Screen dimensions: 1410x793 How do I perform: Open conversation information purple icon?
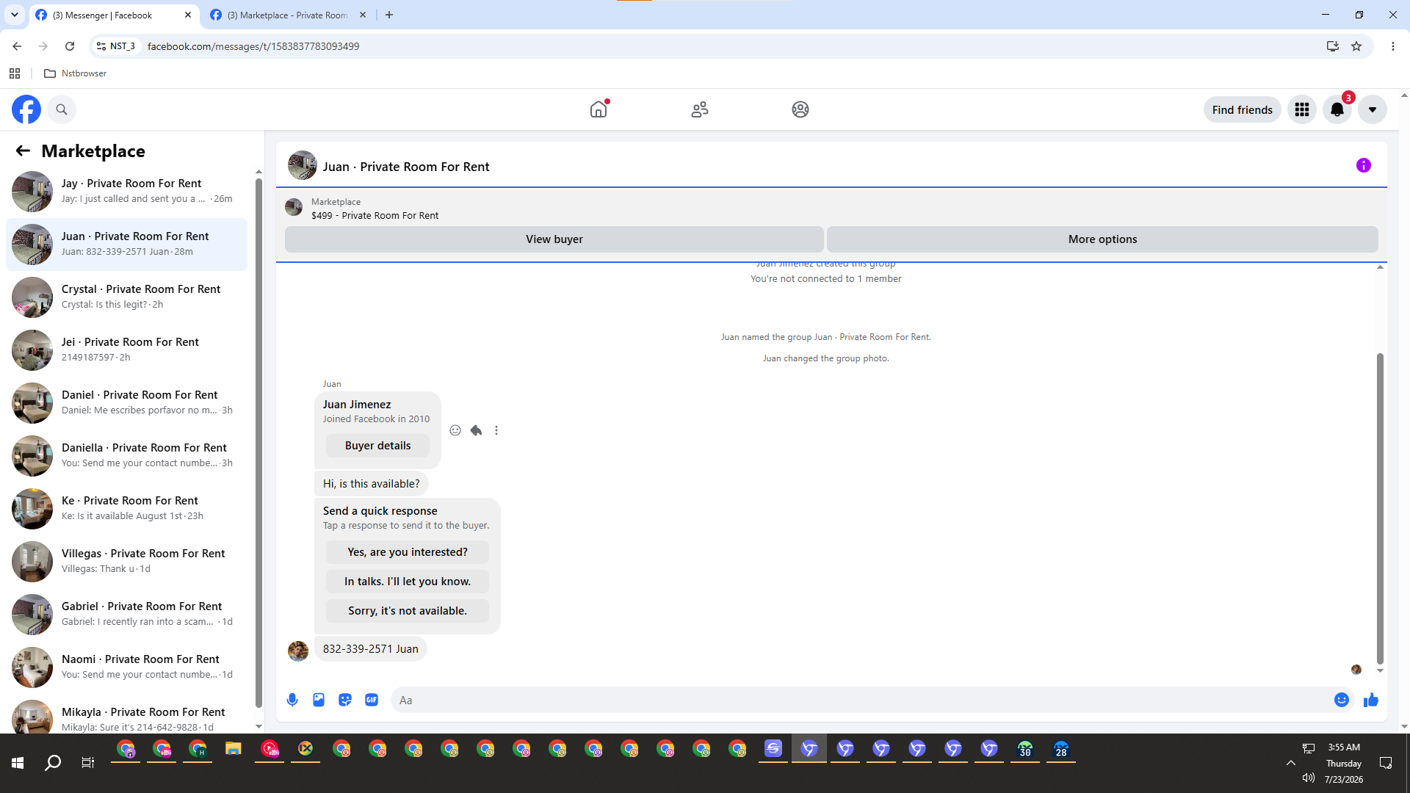click(1364, 165)
